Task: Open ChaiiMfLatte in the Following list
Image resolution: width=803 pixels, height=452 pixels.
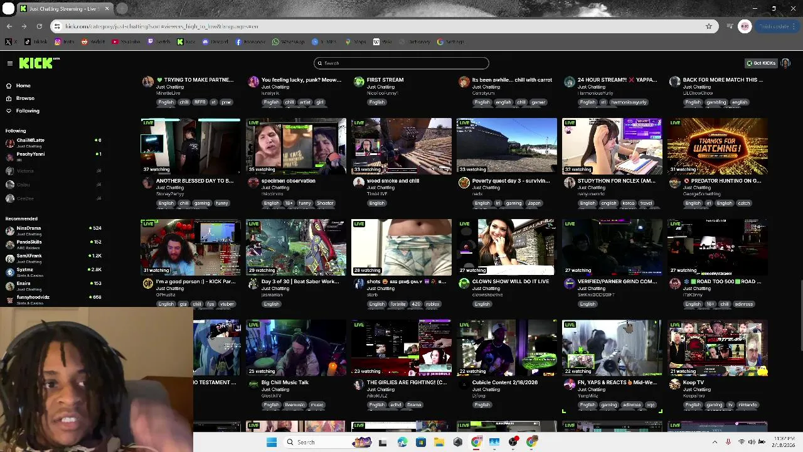Action: point(53,143)
